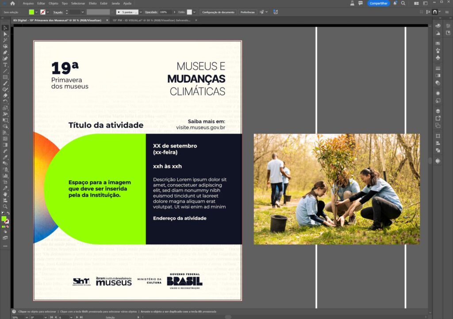Open the Objeto menu
Screen dimensions: 453x319
(x=53, y=3)
